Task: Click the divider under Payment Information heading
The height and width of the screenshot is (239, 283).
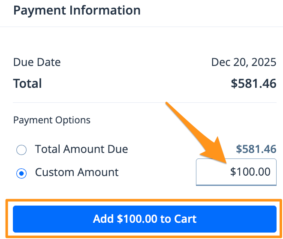Action: [141, 27]
